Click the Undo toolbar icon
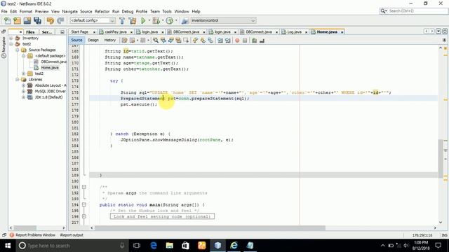This screenshot has width=449, height=252. (x=51, y=20)
